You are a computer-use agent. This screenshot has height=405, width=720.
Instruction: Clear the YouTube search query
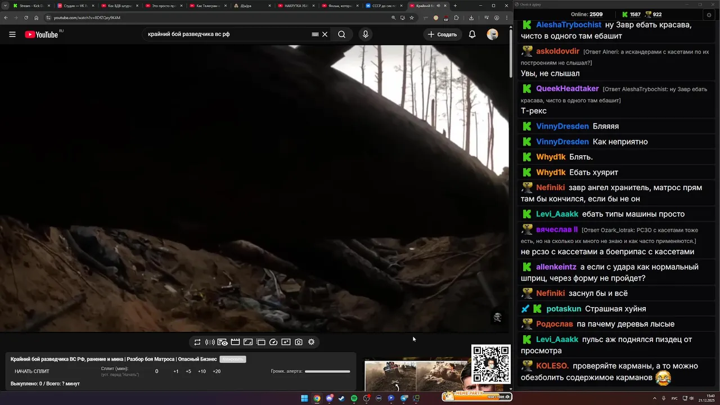click(325, 34)
